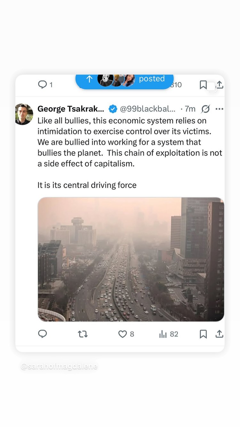The height and width of the screenshot is (427, 240).
Task: Share the upper partially visible tweet
Action: pos(220,85)
